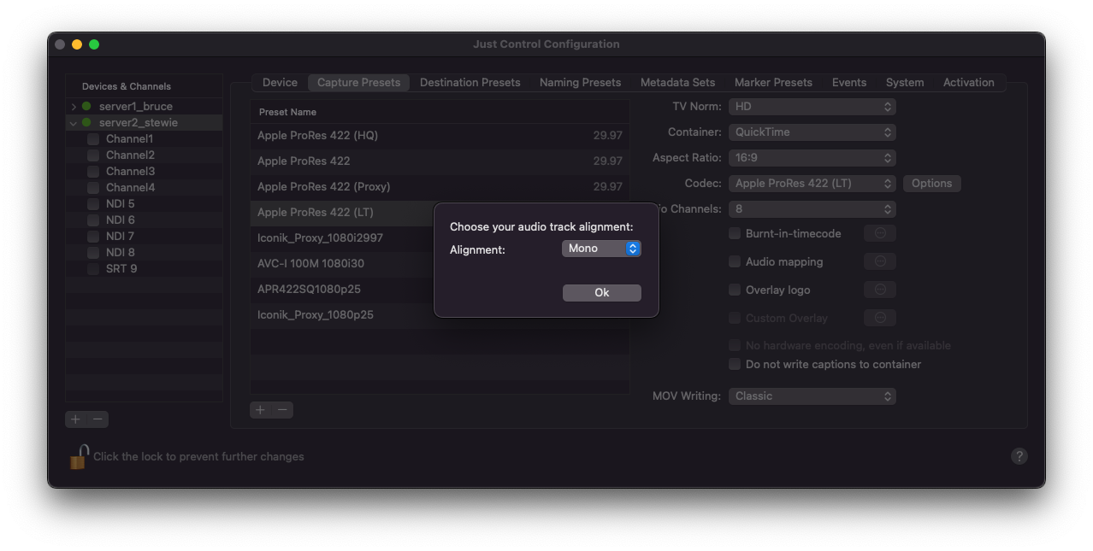Remove capture preset with minus button
This screenshot has height=551, width=1093.
(x=282, y=410)
